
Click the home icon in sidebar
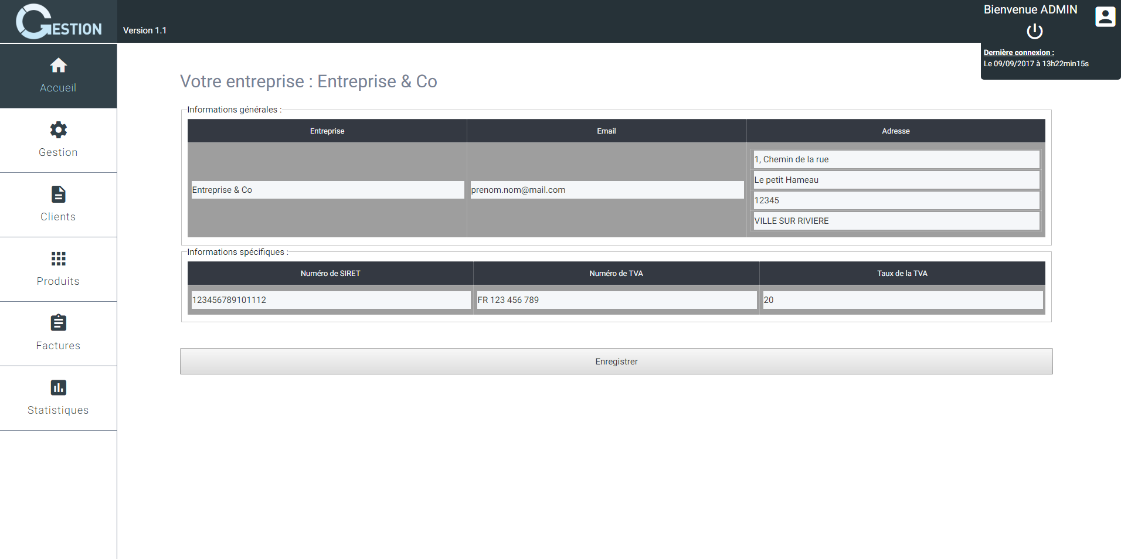click(x=58, y=65)
